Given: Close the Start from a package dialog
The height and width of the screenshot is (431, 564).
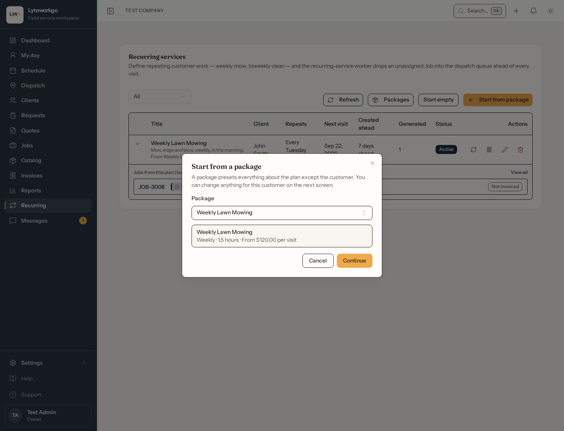Looking at the screenshot, I should click(x=372, y=163).
